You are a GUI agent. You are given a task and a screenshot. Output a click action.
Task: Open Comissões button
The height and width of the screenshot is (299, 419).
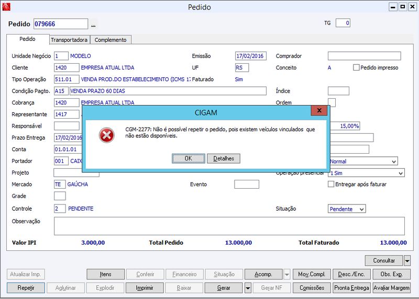tap(312, 288)
